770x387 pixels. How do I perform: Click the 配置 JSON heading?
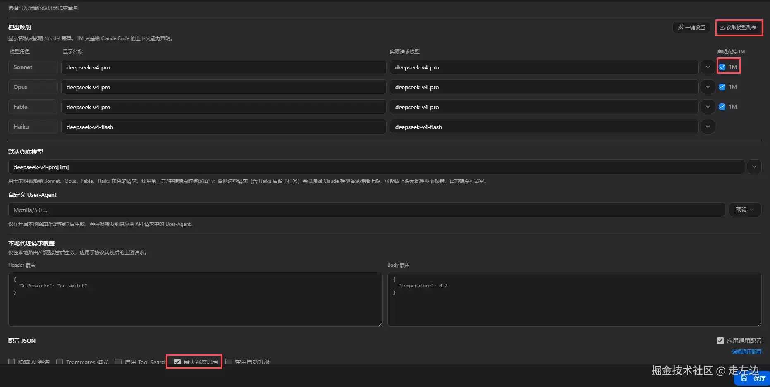(22, 341)
